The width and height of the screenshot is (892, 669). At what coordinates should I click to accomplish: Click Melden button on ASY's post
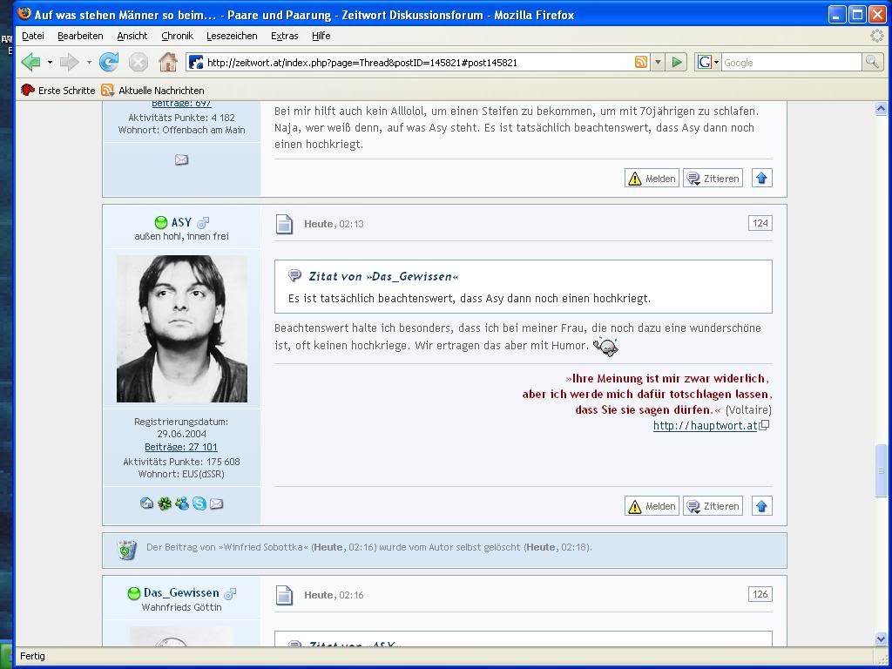tap(652, 506)
